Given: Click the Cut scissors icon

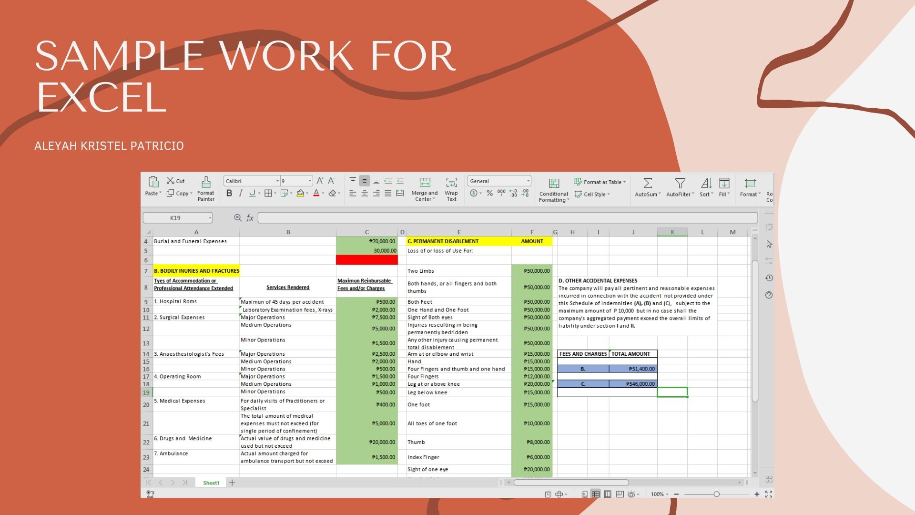Looking at the screenshot, I should [x=171, y=181].
